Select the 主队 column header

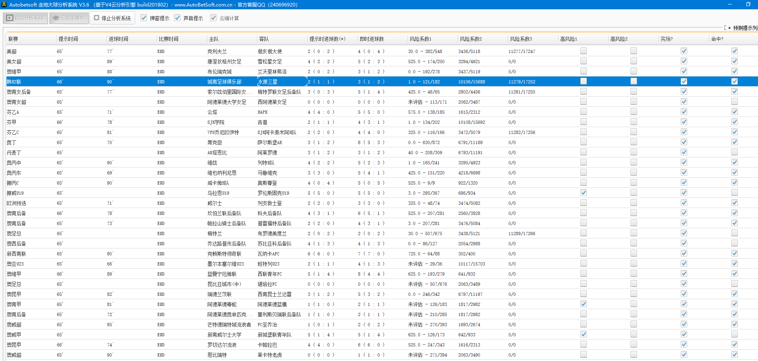click(x=214, y=39)
